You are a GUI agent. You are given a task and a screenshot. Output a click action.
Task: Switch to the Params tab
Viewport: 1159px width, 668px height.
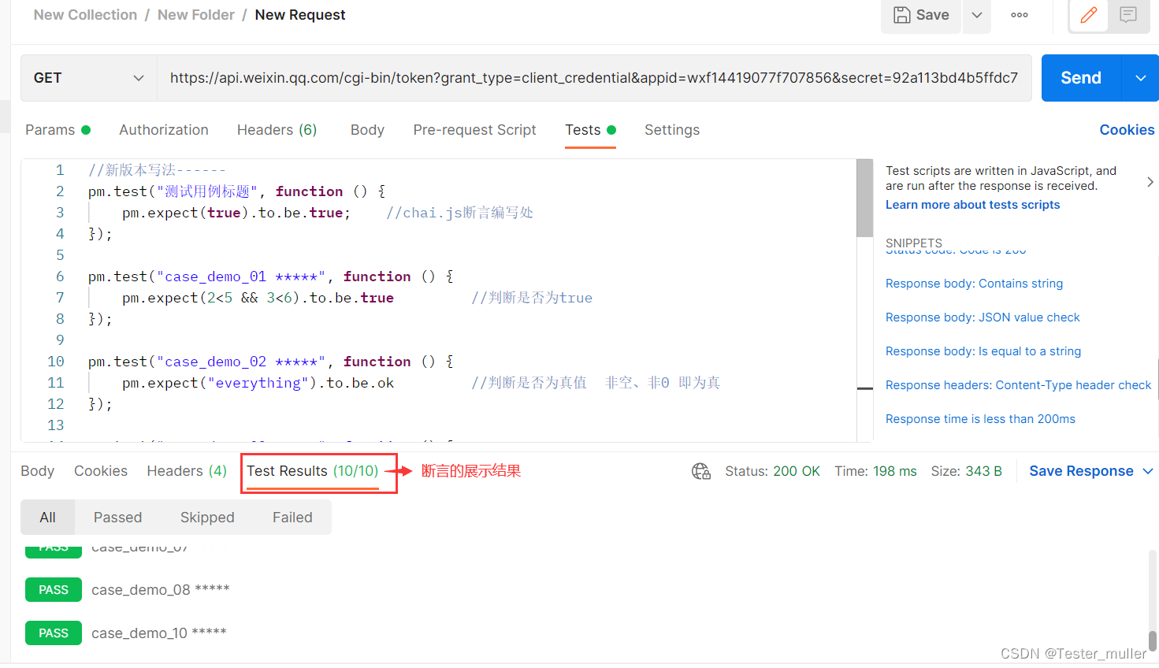pos(58,130)
